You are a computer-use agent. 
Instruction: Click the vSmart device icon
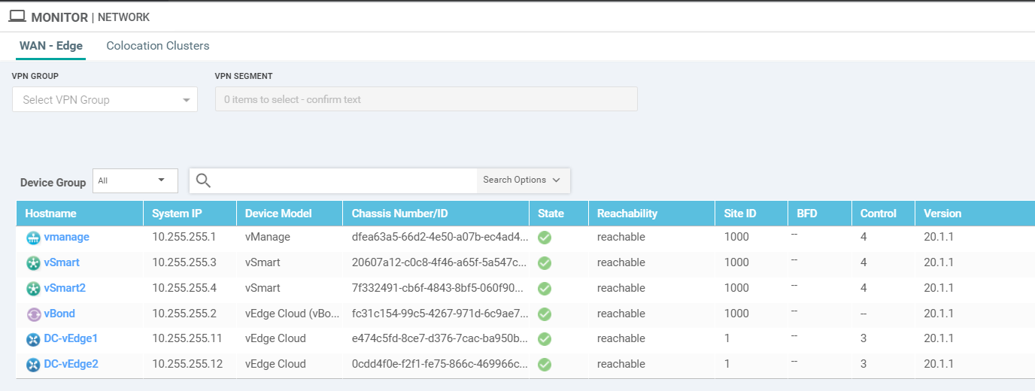33,263
